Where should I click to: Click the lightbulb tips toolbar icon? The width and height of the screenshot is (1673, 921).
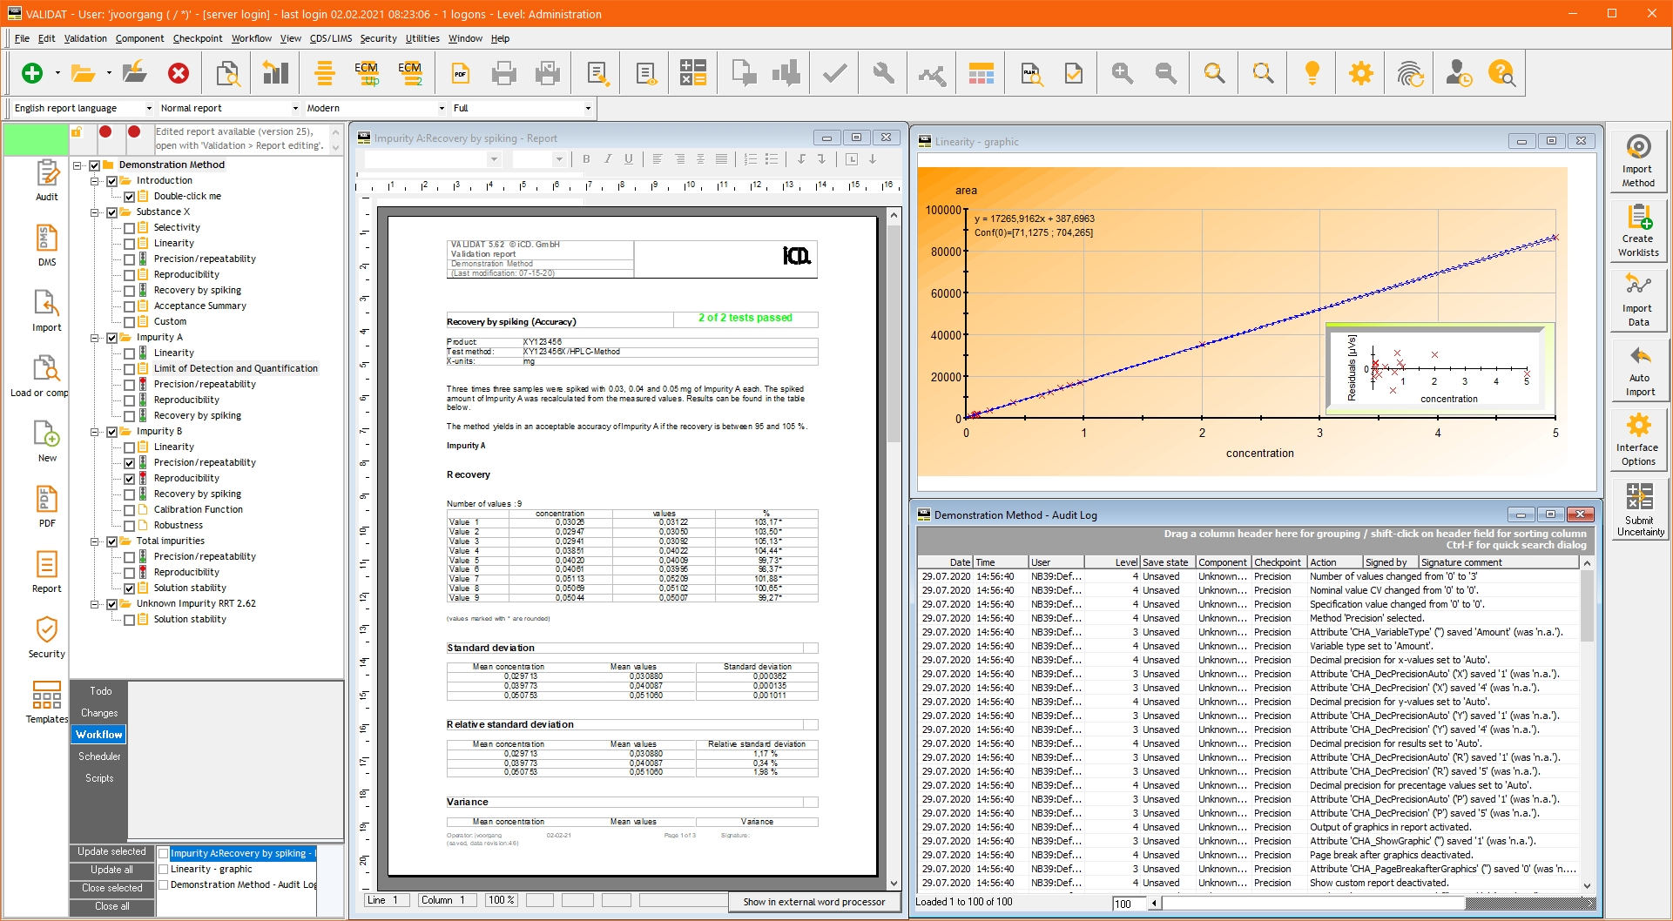pyautogui.click(x=1312, y=74)
